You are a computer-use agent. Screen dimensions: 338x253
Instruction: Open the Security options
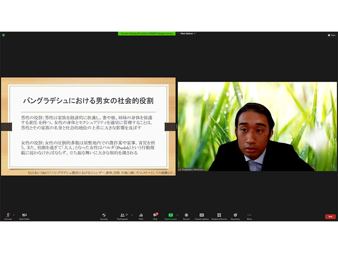(104, 216)
